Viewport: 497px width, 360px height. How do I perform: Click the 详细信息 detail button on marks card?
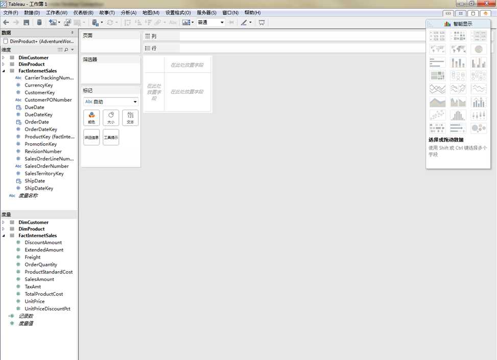point(91,137)
